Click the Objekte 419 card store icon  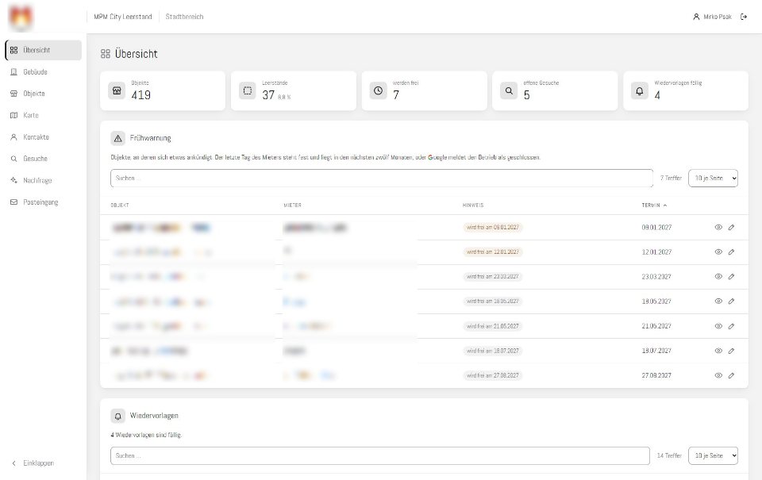pyautogui.click(x=117, y=91)
